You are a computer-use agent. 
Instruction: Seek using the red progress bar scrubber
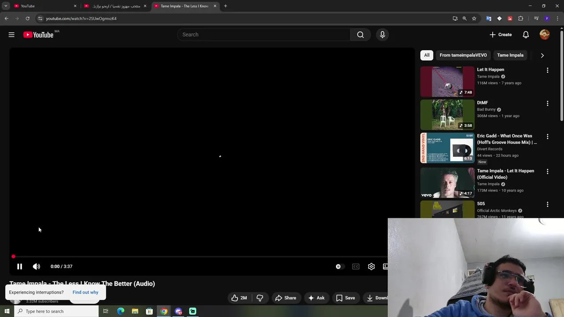pyautogui.click(x=13, y=257)
